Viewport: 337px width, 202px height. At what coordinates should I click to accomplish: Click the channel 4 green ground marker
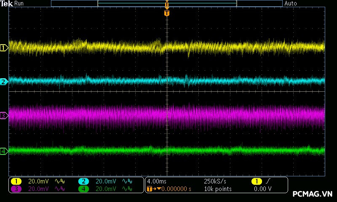[x=4, y=151]
